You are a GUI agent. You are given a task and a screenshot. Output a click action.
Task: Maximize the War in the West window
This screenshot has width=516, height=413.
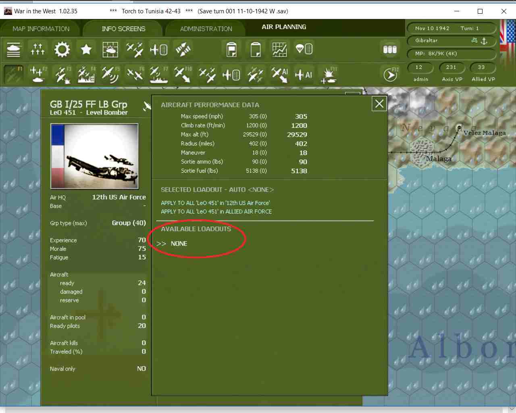click(480, 11)
